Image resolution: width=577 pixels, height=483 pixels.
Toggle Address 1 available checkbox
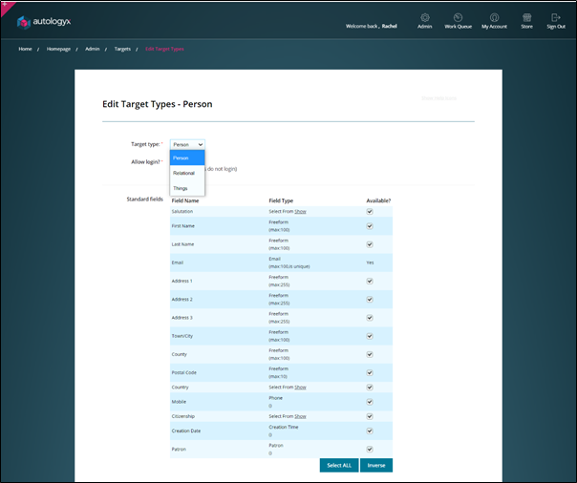[370, 282]
